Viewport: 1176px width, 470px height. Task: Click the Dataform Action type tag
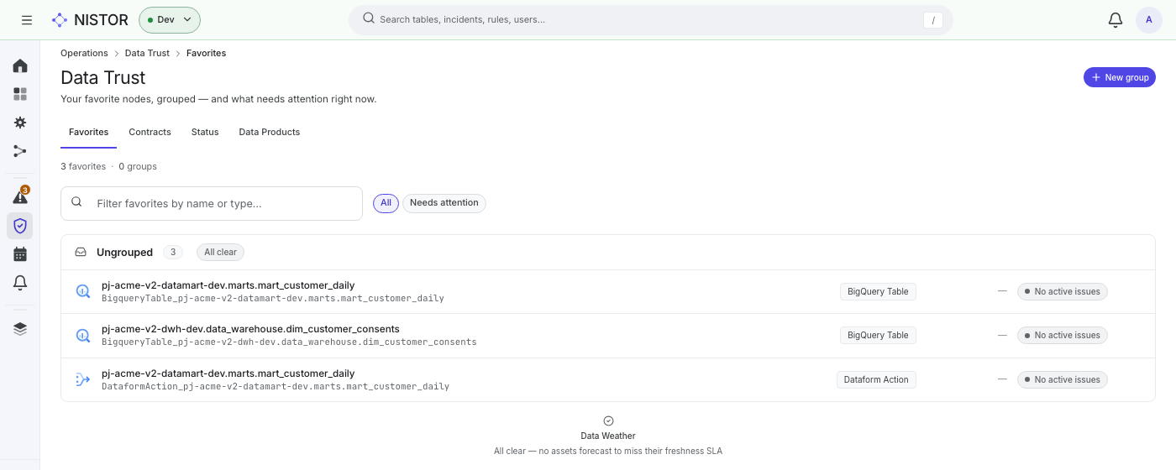(x=876, y=379)
